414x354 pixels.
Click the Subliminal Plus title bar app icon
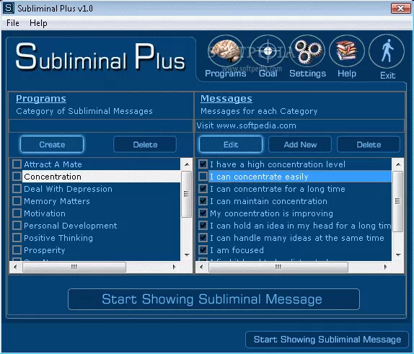[8, 8]
